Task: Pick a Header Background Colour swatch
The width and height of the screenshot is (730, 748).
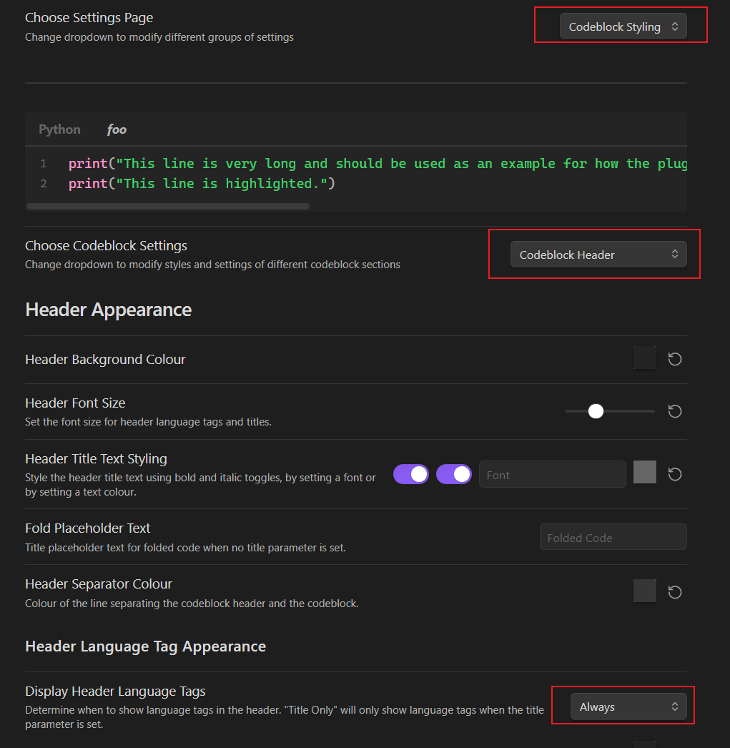Action: pos(645,358)
